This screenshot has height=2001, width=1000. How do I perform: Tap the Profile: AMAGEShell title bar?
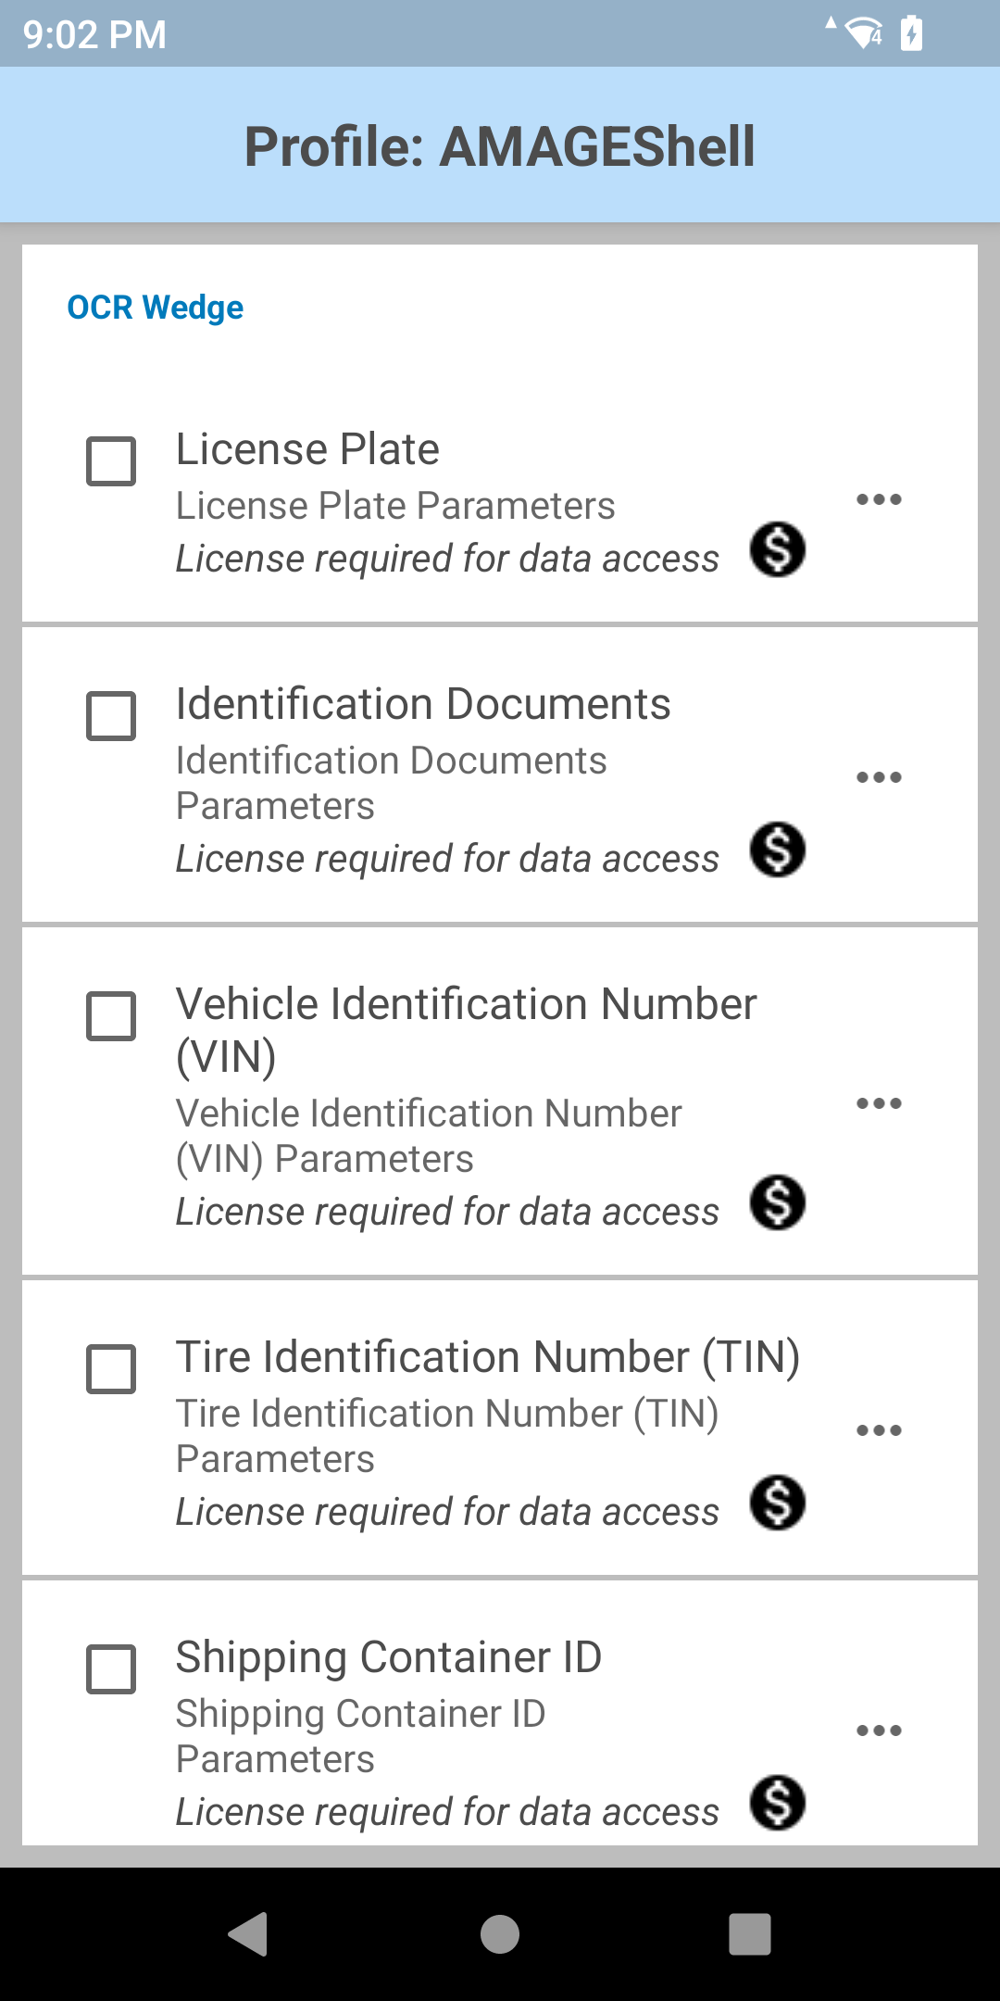[x=500, y=146]
